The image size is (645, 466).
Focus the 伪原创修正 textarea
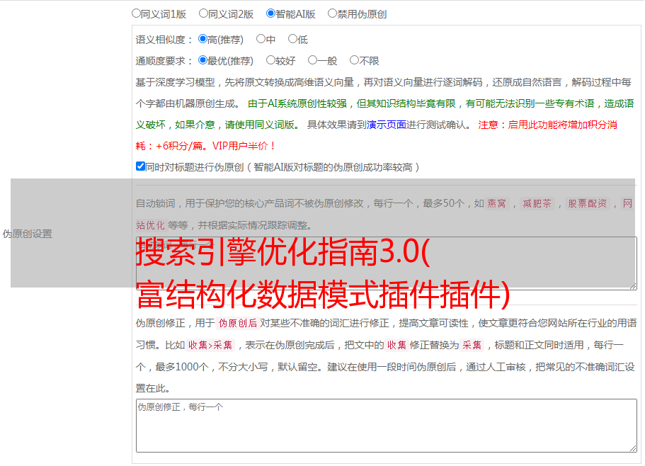click(x=387, y=426)
